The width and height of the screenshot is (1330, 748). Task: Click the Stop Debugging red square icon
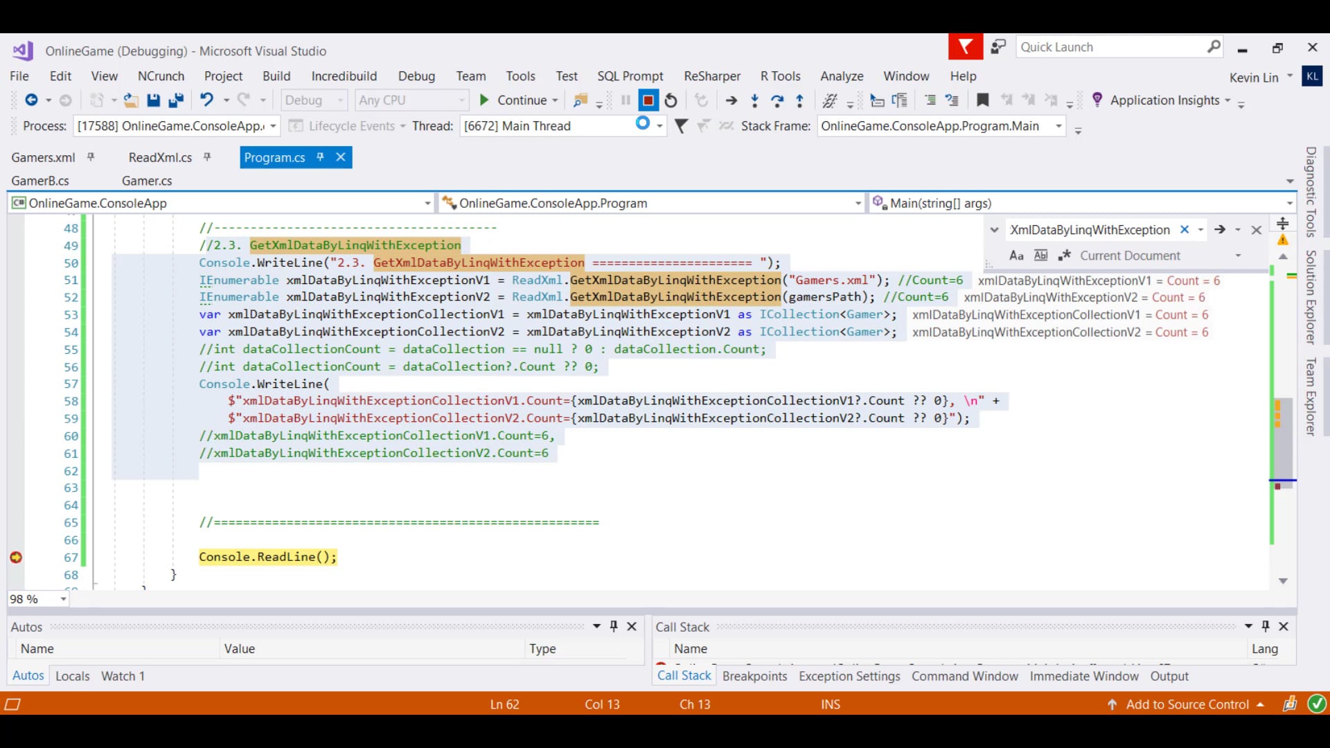[648, 100]
